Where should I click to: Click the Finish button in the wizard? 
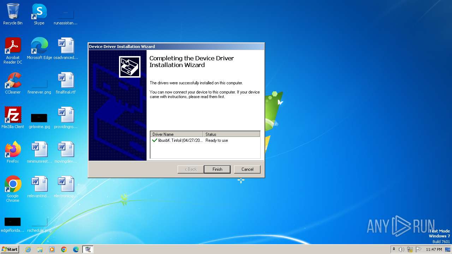tap(217, 169)
